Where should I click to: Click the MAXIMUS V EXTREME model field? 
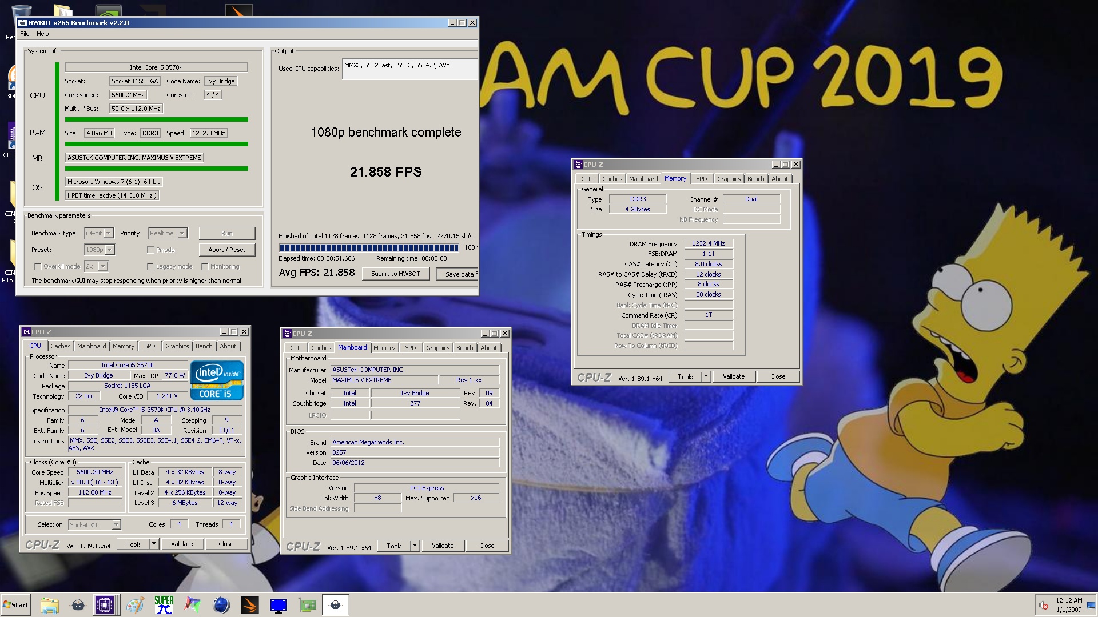(384, 380)
